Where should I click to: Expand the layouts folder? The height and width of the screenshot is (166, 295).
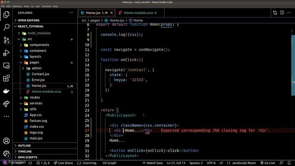pyautogui.click(x=45, y=56)
